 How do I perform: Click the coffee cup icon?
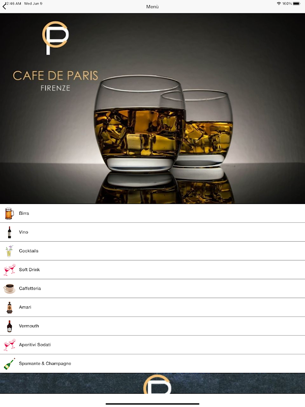(9, 288)
